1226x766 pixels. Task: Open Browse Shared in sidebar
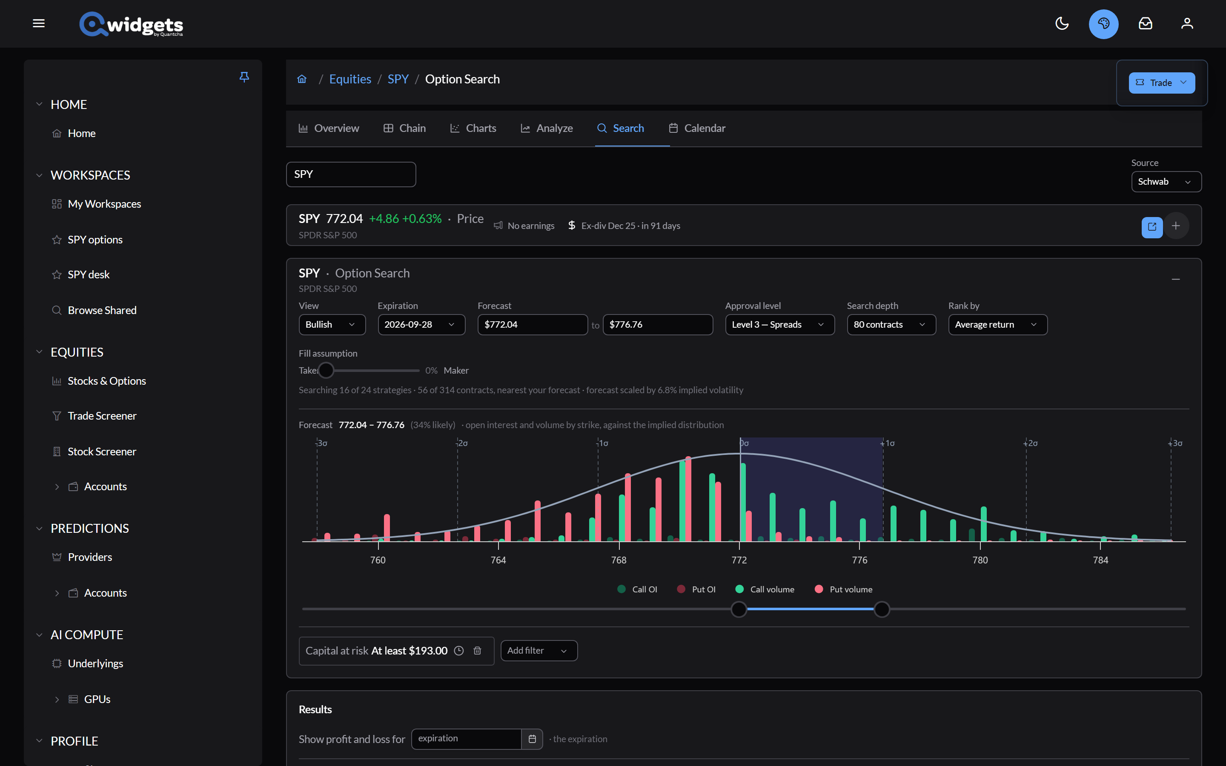(102, 310)
